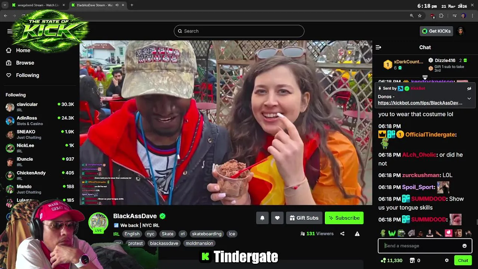Screen dimensions: 478x269
Task: Select the English language tag
Action: [x=132, y=234]
